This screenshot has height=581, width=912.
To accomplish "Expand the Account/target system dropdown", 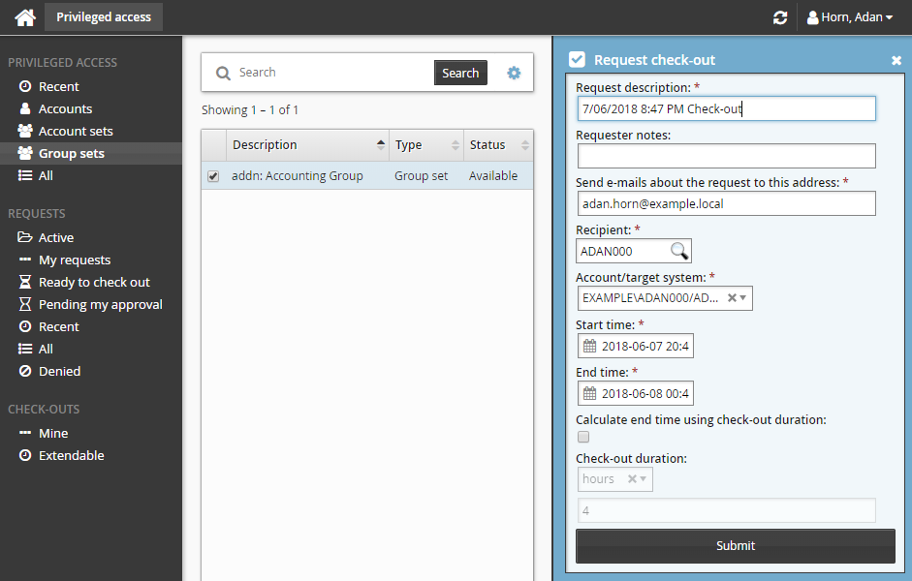I will pyautogui.click(x=743, y=298).
